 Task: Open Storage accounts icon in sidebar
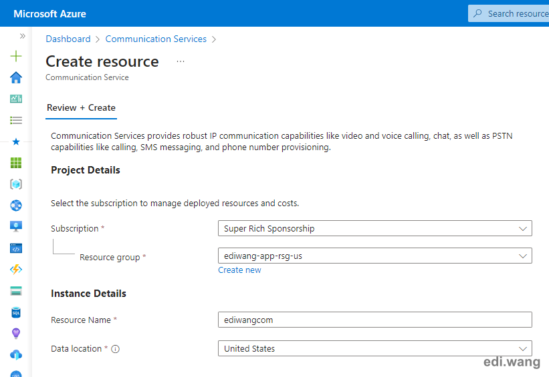(x=16, y=291)
